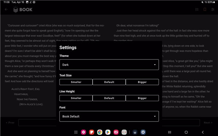Launch the red notes app in taskbar
Screen dimensions: 218x136
pos(92,132)
